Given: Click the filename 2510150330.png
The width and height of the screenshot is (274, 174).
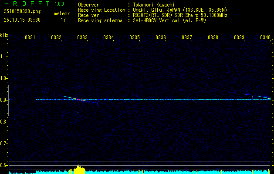Looking at the screenshot, I should tap(22, 11).
